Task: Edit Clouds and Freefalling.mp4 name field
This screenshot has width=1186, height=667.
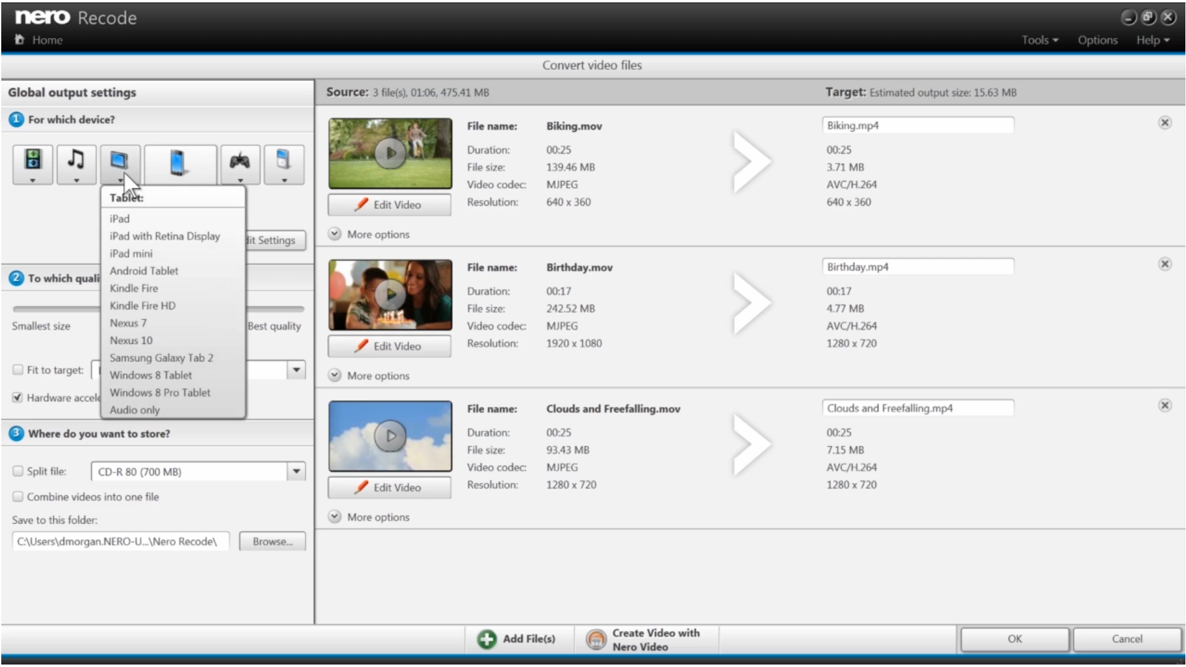Action: [918, 408]
